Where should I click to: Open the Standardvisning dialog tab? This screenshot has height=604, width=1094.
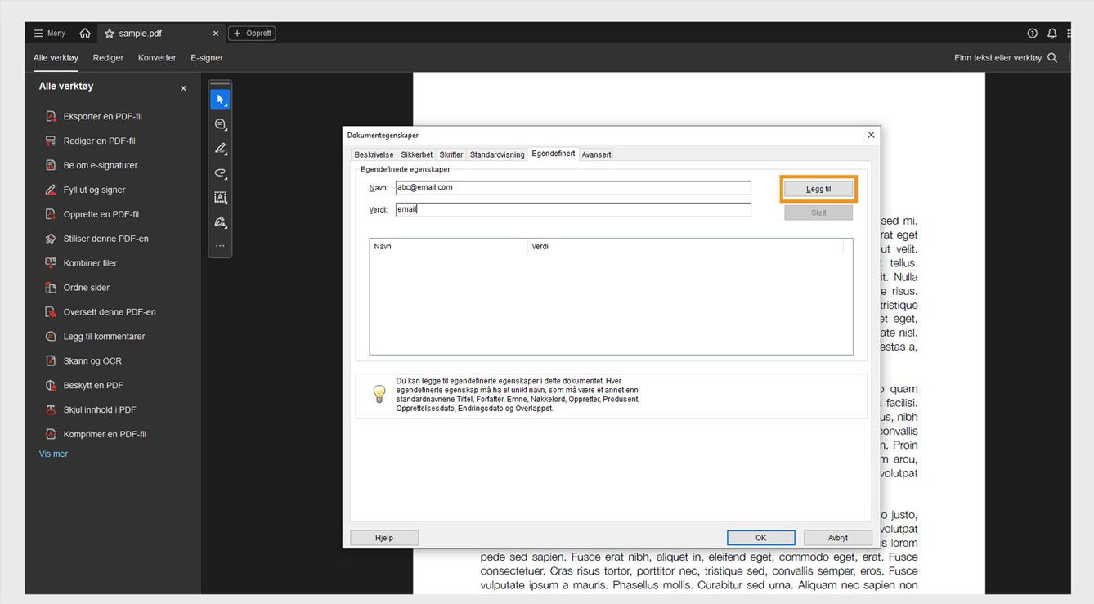(497, 154)
